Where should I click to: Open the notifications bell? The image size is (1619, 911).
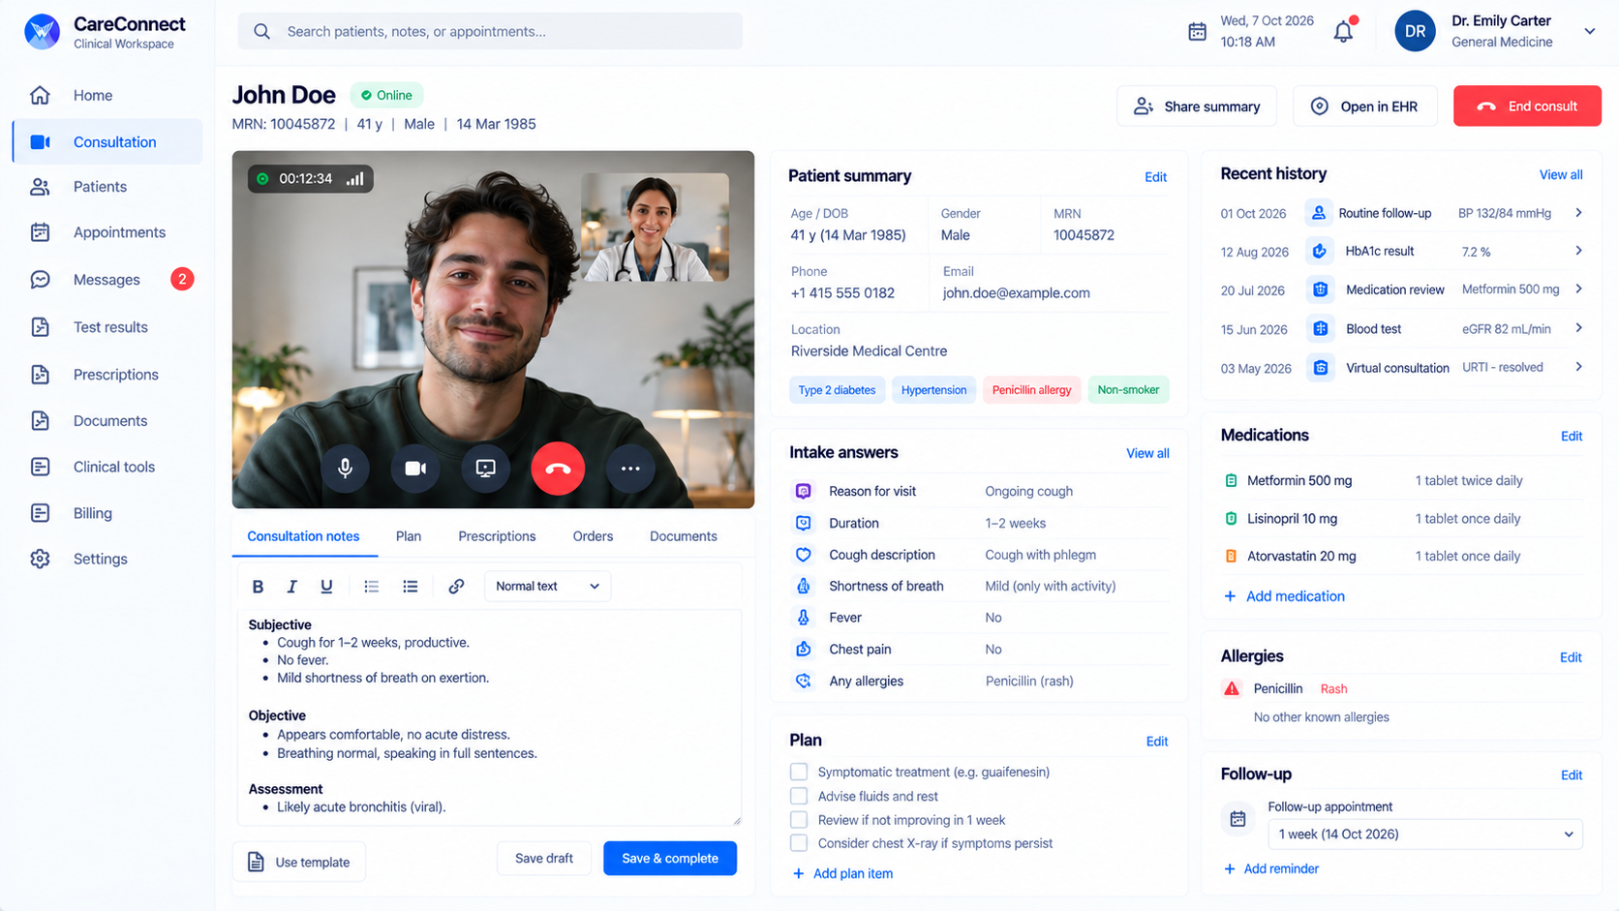(x=1344, y=31)
